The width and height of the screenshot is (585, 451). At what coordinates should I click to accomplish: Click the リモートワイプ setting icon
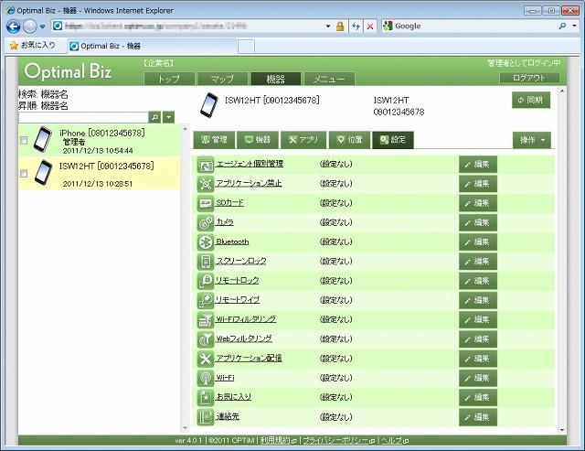(x=205, y=301)
